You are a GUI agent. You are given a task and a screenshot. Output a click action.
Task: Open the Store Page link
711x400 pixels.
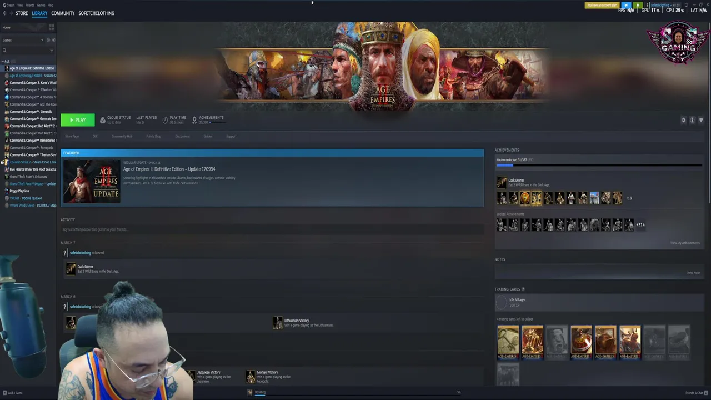(x=72, y=136)
